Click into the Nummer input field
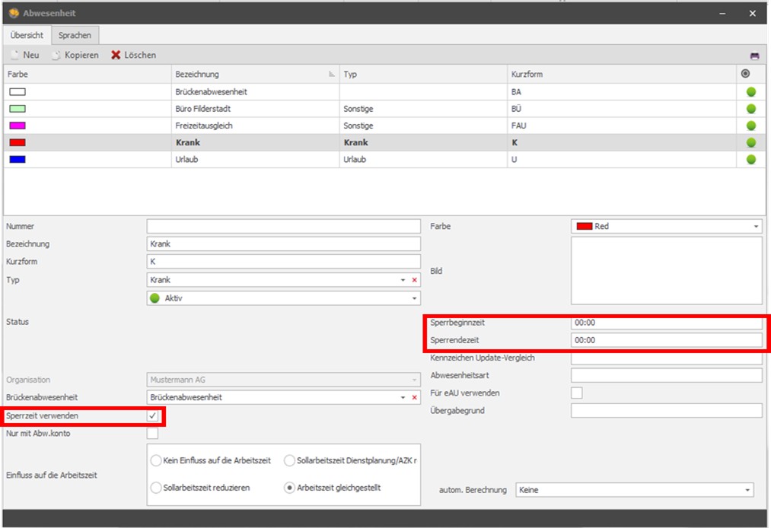The width and height of the screenshot is (771, 528). click(x=283, y=226)
